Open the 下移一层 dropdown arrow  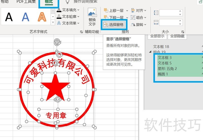pyautogui.click(x=127, y=17)
